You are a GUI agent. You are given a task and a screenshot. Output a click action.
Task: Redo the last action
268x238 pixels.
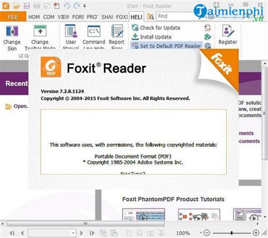pos(77,6)
